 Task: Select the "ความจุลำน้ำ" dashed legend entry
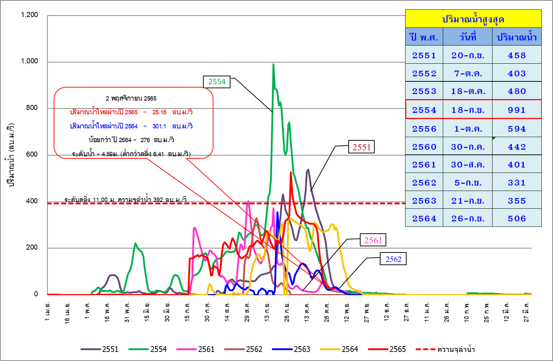click(445, 349)
